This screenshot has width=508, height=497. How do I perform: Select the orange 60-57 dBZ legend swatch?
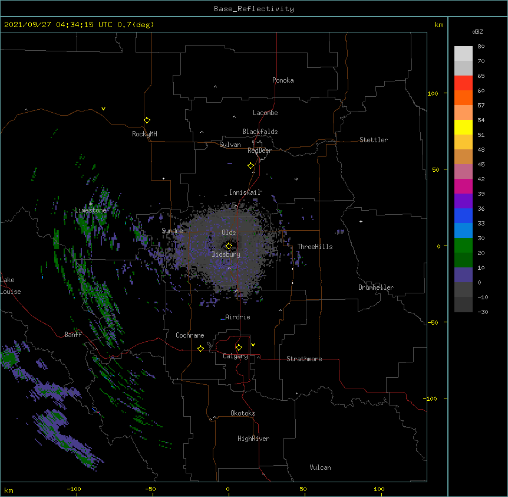[x=463, y=97]
